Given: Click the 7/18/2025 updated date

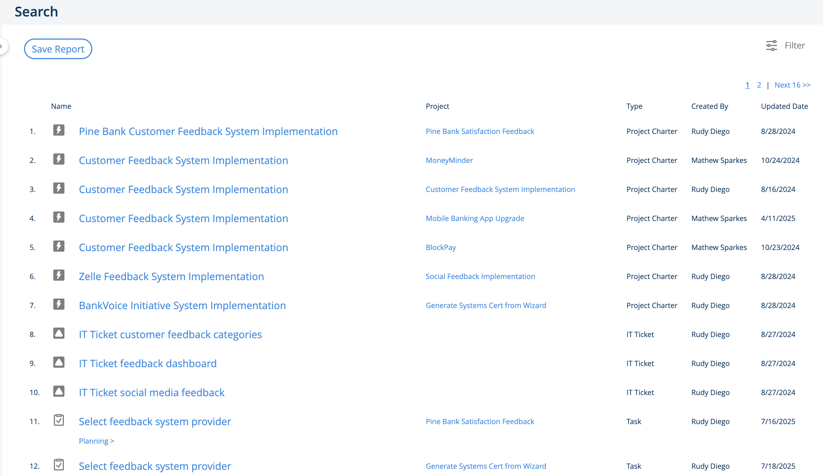Looking at the screenshot, I should coord(778,466).
